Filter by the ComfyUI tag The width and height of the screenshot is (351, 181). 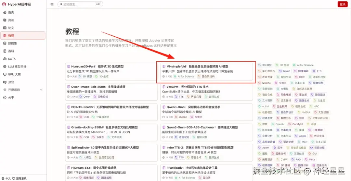pyautogui.click(x=295, y=124)
